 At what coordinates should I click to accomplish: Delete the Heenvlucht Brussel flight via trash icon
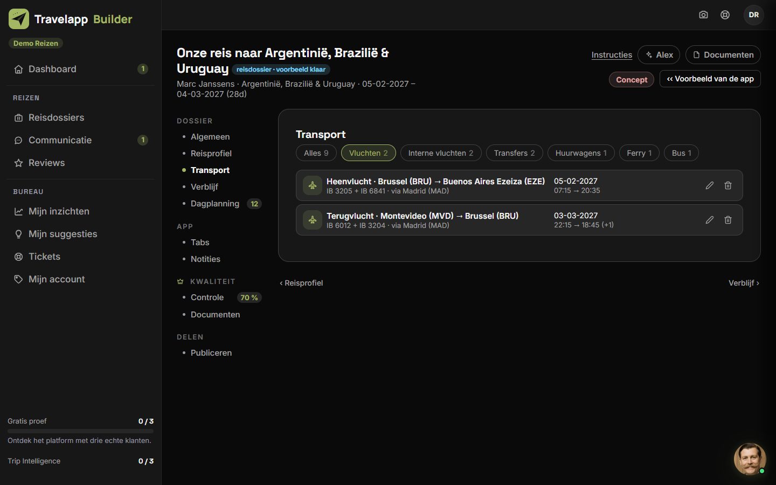(728, 185)
